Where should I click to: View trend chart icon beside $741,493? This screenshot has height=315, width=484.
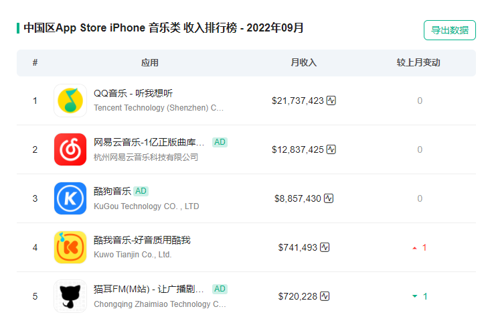[x=325, y=247]
